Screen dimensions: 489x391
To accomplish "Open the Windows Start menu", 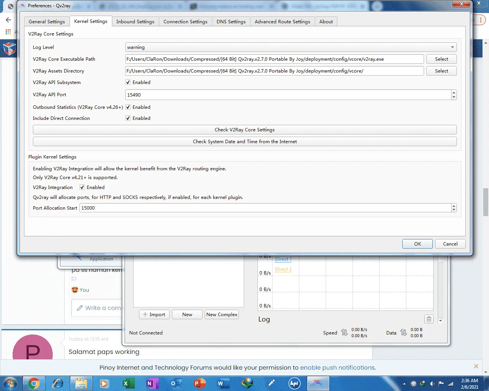I will [10, 383].
